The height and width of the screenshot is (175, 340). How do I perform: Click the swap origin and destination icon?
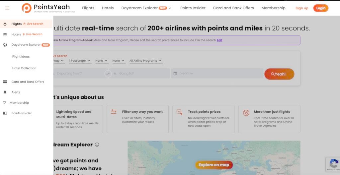(108, 74)
